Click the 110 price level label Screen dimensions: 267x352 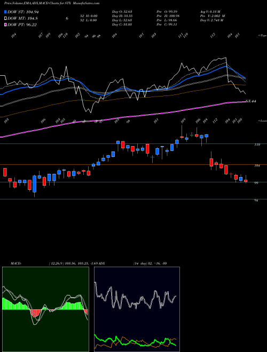tap(257, 145)
